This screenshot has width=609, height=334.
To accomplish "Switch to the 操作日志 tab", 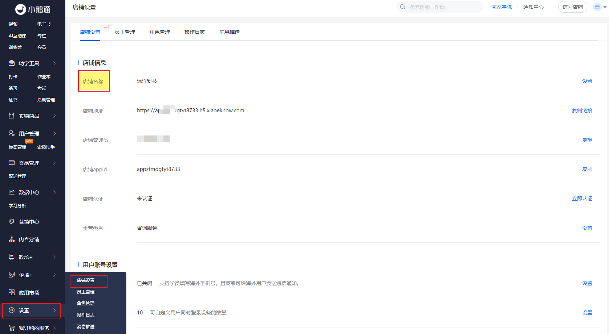I will pos(195,32).
